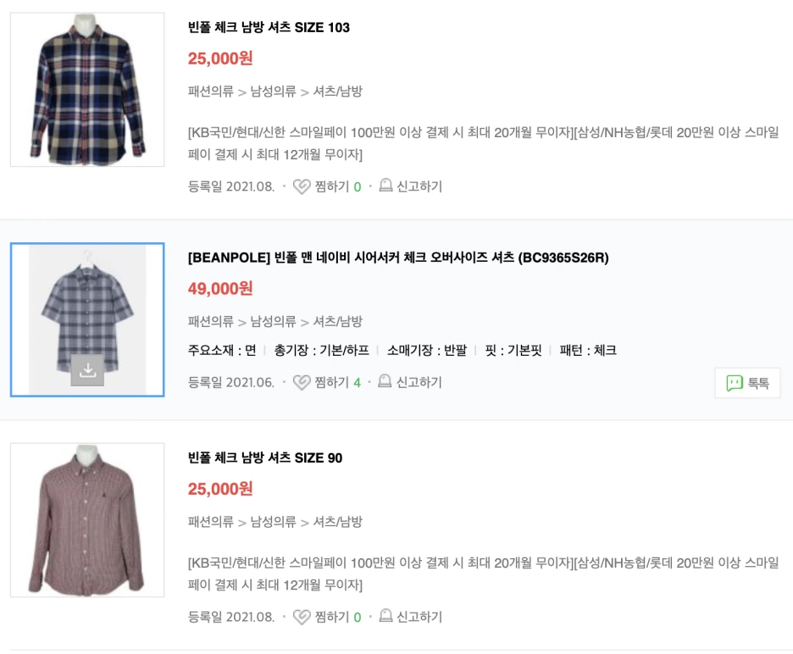Toggle the wishlist heart on BEANPOLE seersucker shirt
The height and width of the screenshot is (654, 793).
point(302,382)
